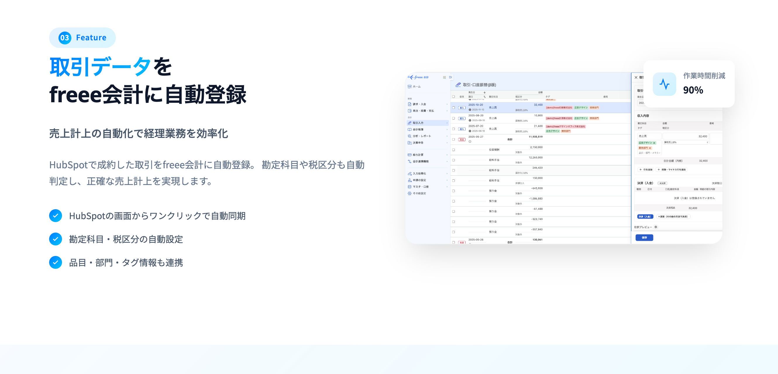Click the 請求・入金 document icon
The width and height of the screenshot is (778, 374).
click(x=409, y=104)
